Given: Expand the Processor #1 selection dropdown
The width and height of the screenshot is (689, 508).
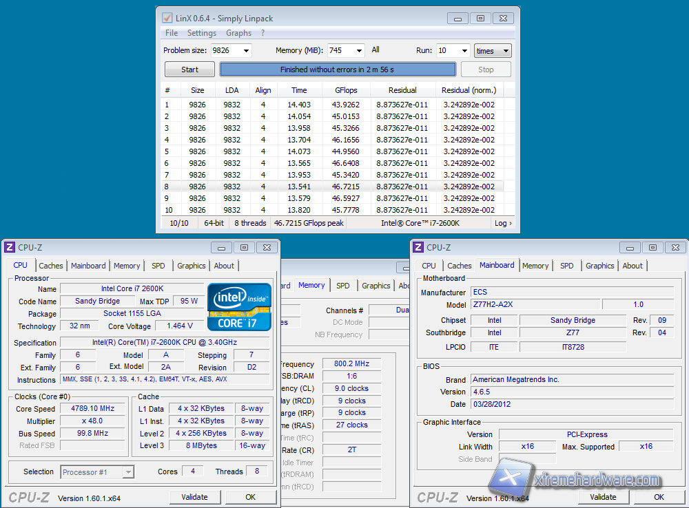Looking at the screenshot, I should click(127, 472).
